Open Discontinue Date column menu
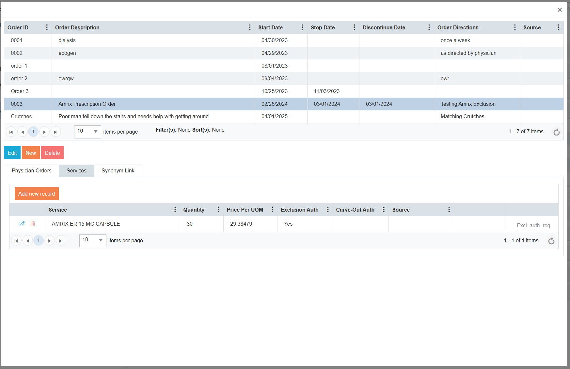 point(429,27)
